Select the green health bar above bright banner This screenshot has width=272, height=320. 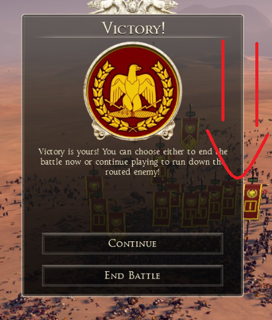(252, 180)
